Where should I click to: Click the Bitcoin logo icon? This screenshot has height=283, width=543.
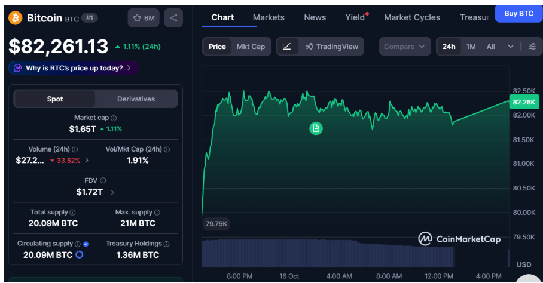tap(15, 18)
